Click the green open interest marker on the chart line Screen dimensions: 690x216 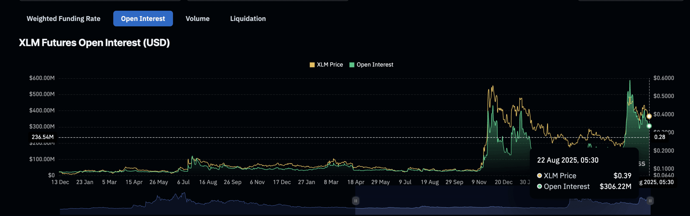(649, 126)
